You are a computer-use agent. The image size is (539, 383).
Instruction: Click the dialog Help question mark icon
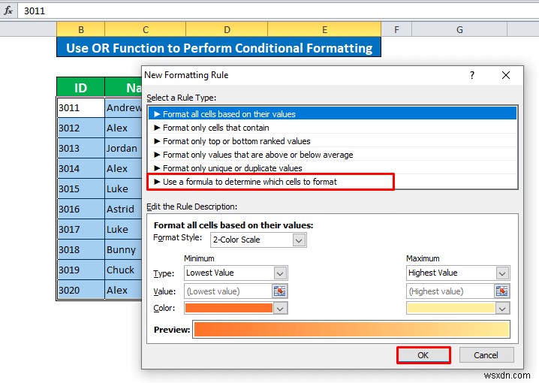[472, 75]
